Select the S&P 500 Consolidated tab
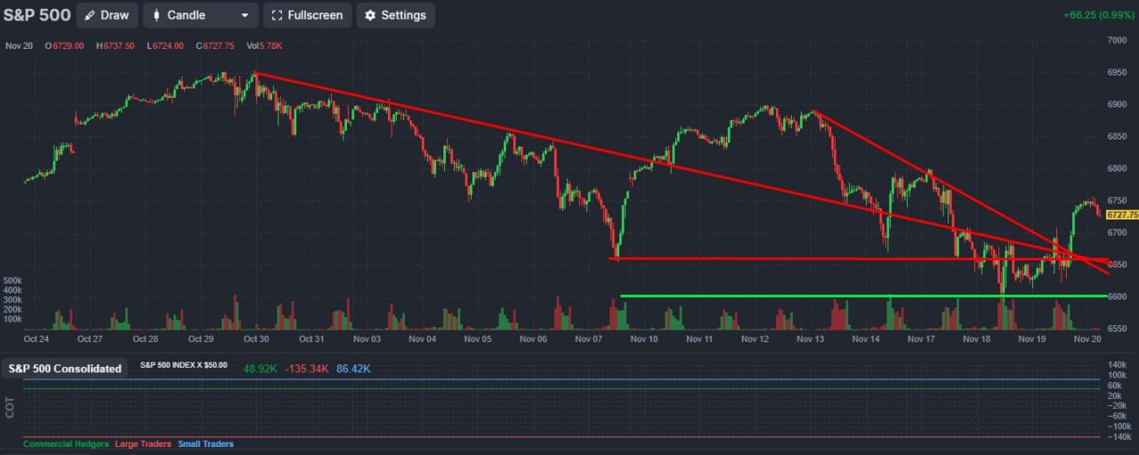The width and height of the screenshot is (1139, 455). [65, 368]
